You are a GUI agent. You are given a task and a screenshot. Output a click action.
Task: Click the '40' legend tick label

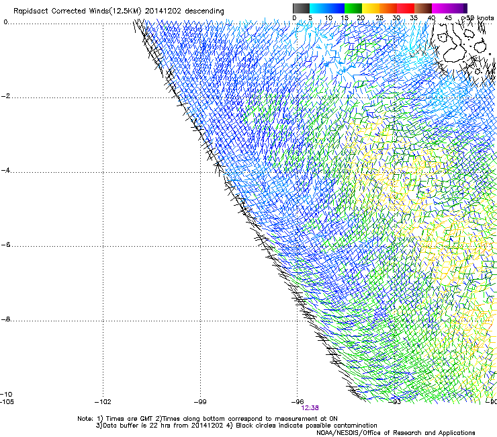pyautogui.click(x=431, y=18)
